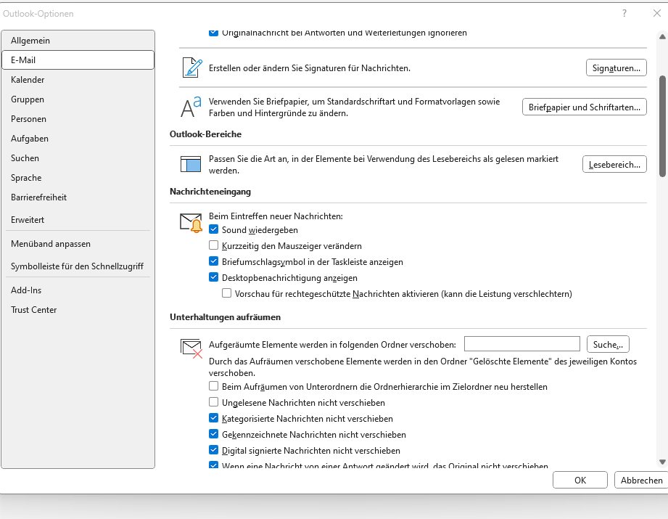Viewport: 668px width, 519px height.
Task: Open Gruppen options category
Action: 78,99
